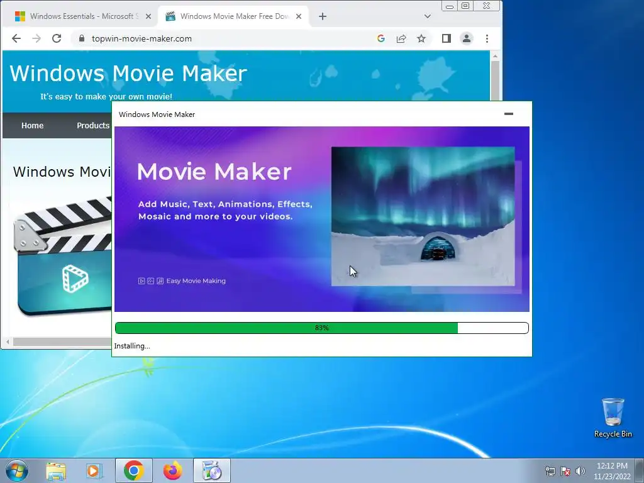Click the clapperboard image on the webpage

(x=62, y=255)
